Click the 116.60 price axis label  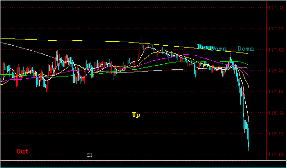(x=277, y=91)
